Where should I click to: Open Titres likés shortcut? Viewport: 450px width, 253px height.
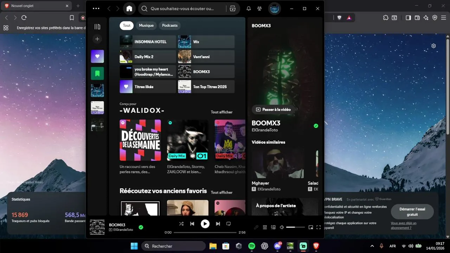pos(148,87)
